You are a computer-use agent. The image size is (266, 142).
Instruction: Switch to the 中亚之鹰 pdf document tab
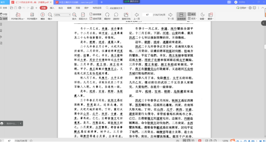pyautogui.click(x=76, y=2)
